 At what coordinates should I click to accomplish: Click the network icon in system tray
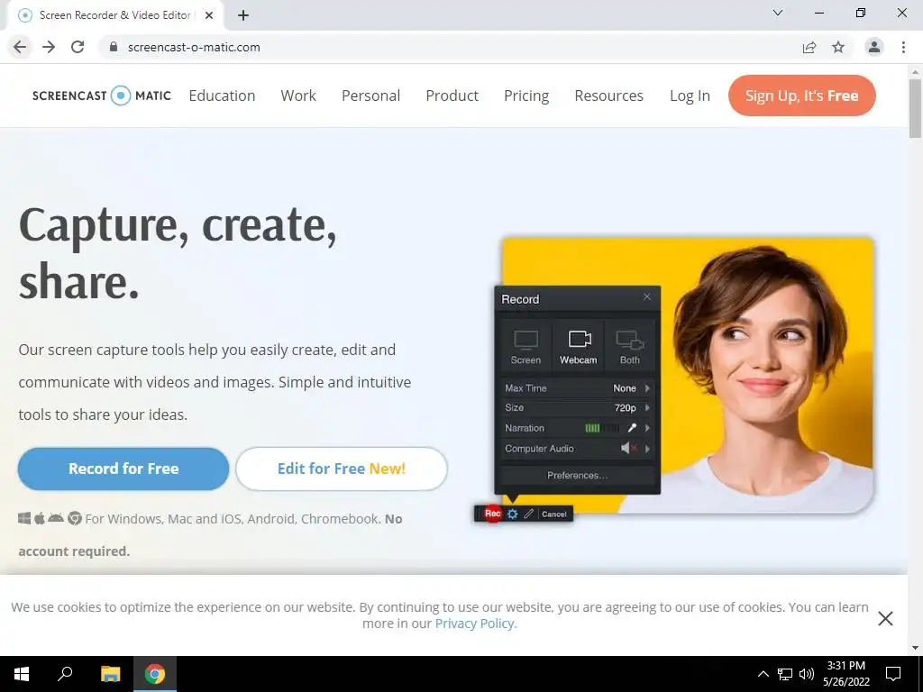785,674
